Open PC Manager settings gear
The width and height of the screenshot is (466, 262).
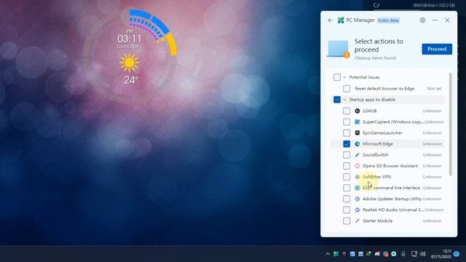(422, 20)
